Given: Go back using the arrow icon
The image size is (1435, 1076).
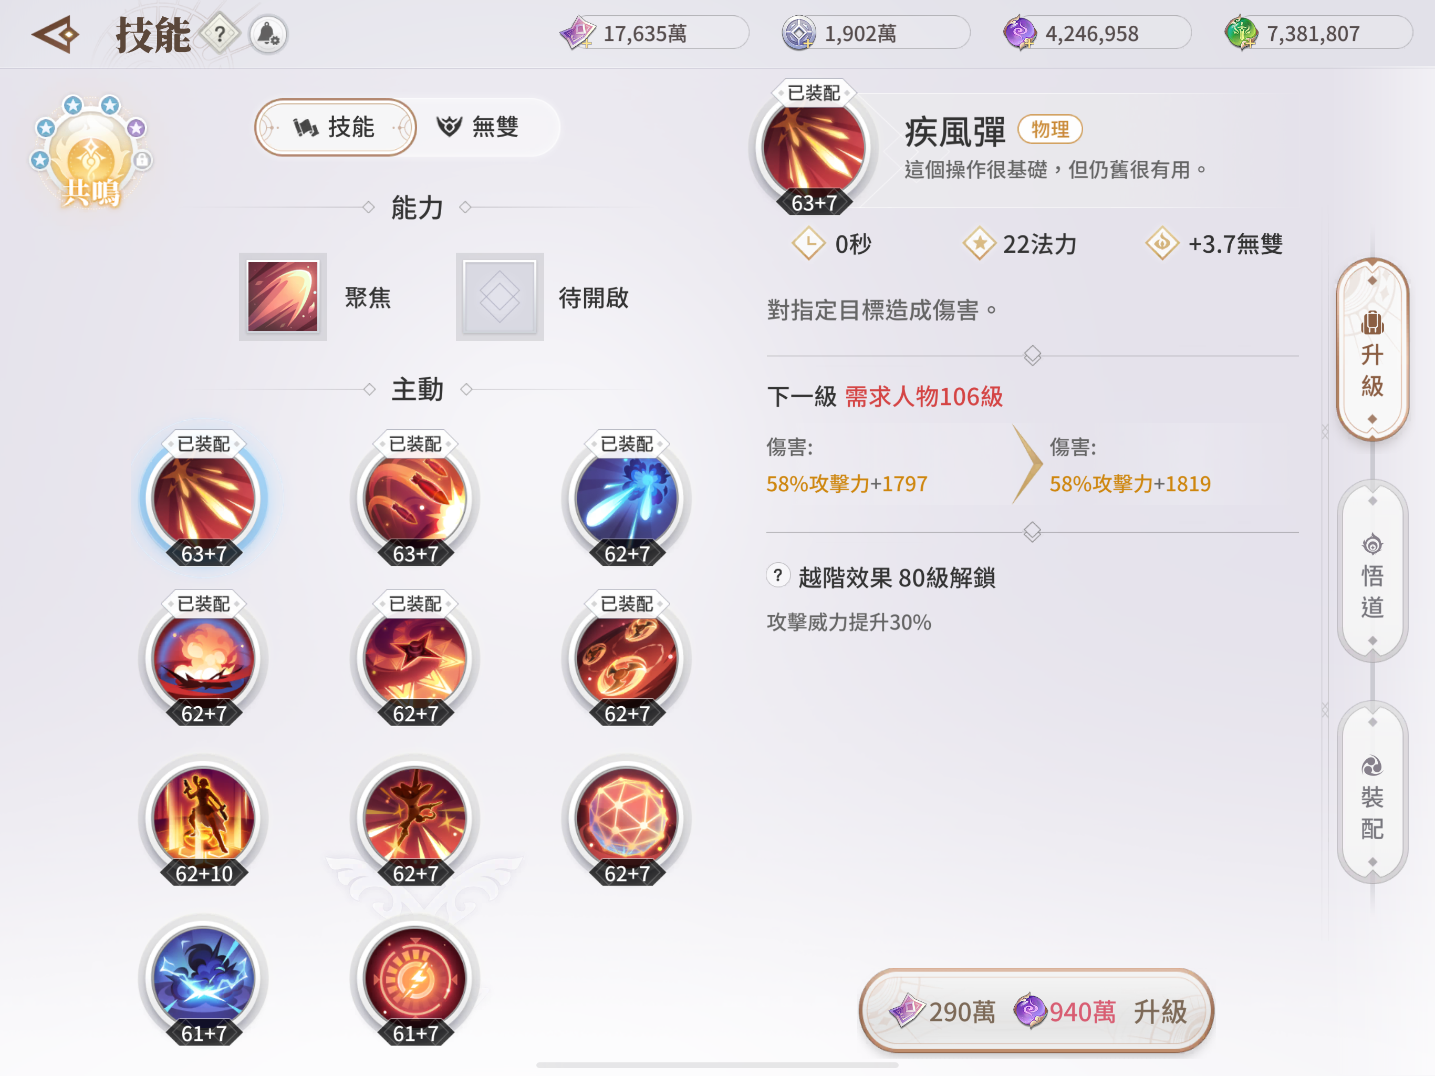Looking at the screenshot, I should (56, 34).
